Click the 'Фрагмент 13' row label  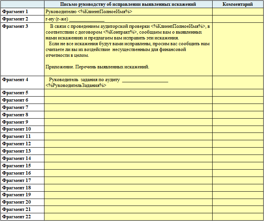22,151
